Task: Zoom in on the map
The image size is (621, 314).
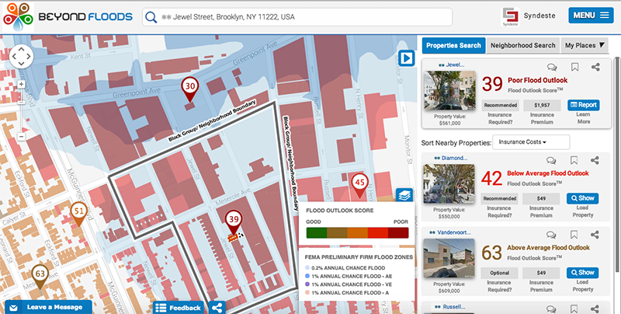Action: [21, 82]
